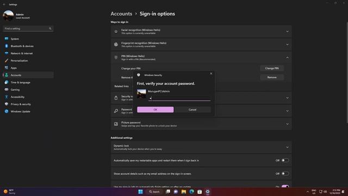Click the taskbar Search box
The width and height of the screenshot is (348, 196).
click(154, 192)
